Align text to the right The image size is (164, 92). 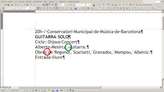click(x=54, y=8)
